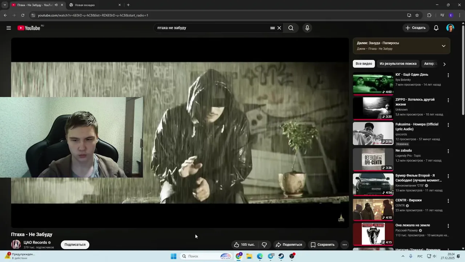Like the video (105 тыс.)
Viewport: 465px width, 262px height.
244,245
